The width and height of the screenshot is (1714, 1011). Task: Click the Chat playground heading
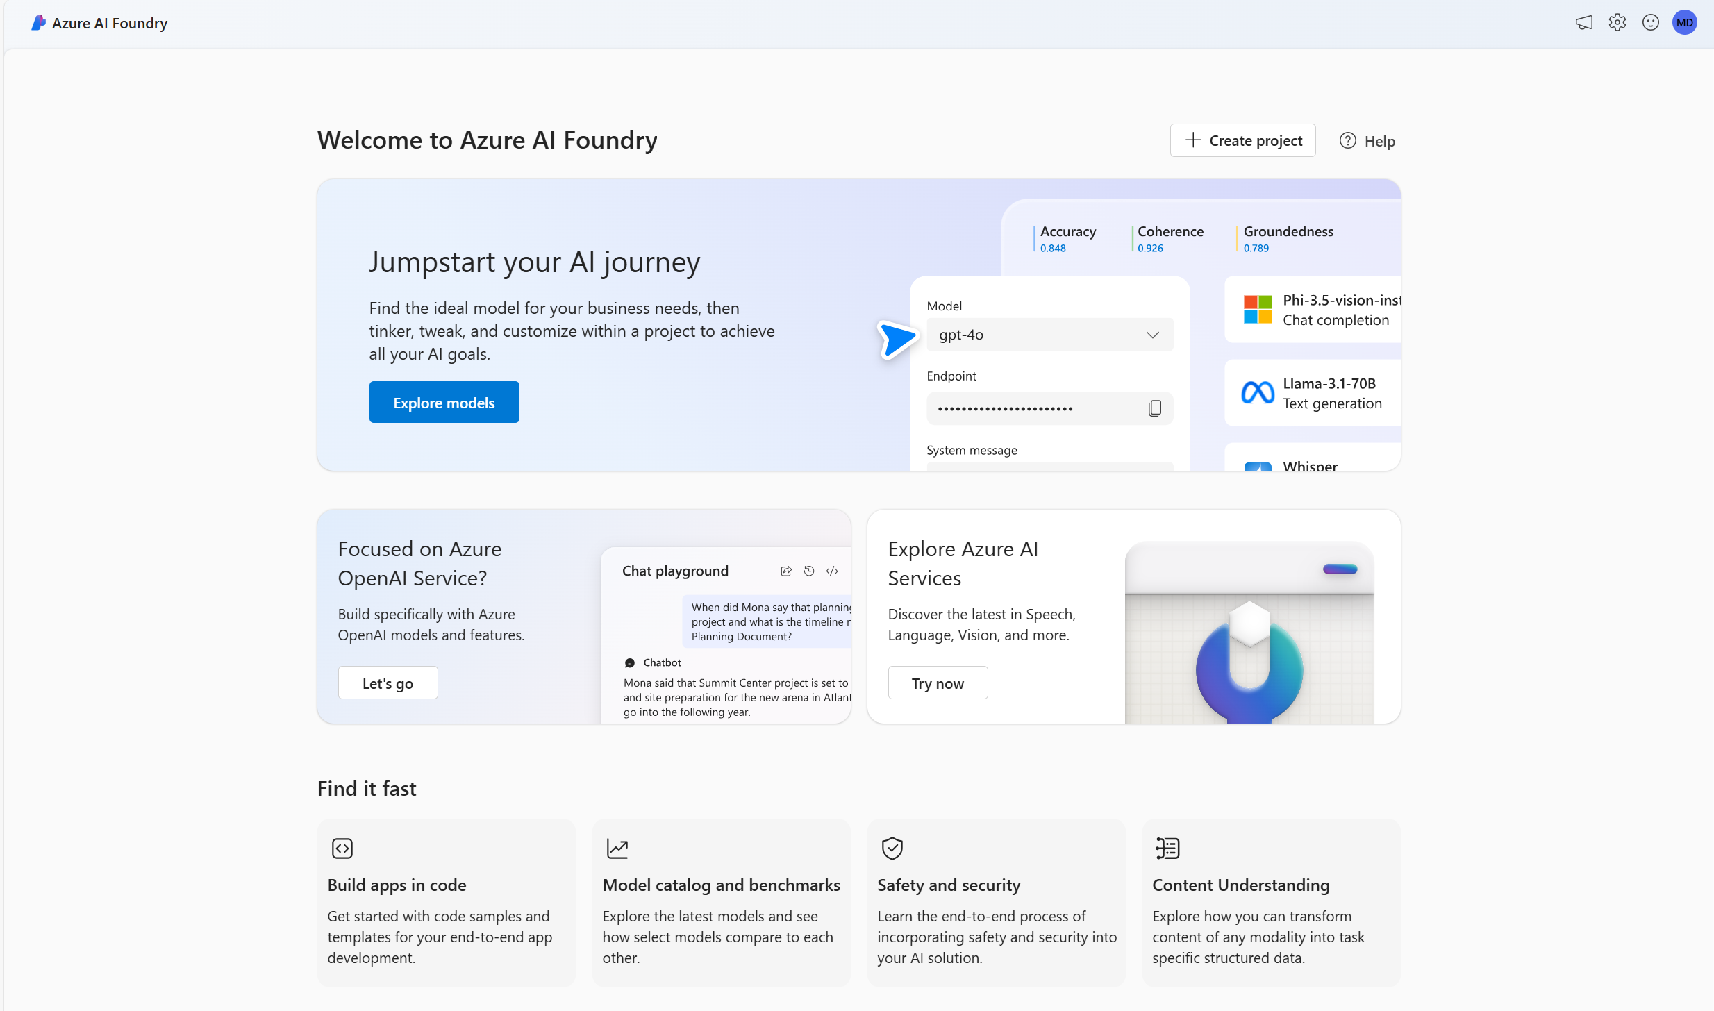click(x=675, y=571)
